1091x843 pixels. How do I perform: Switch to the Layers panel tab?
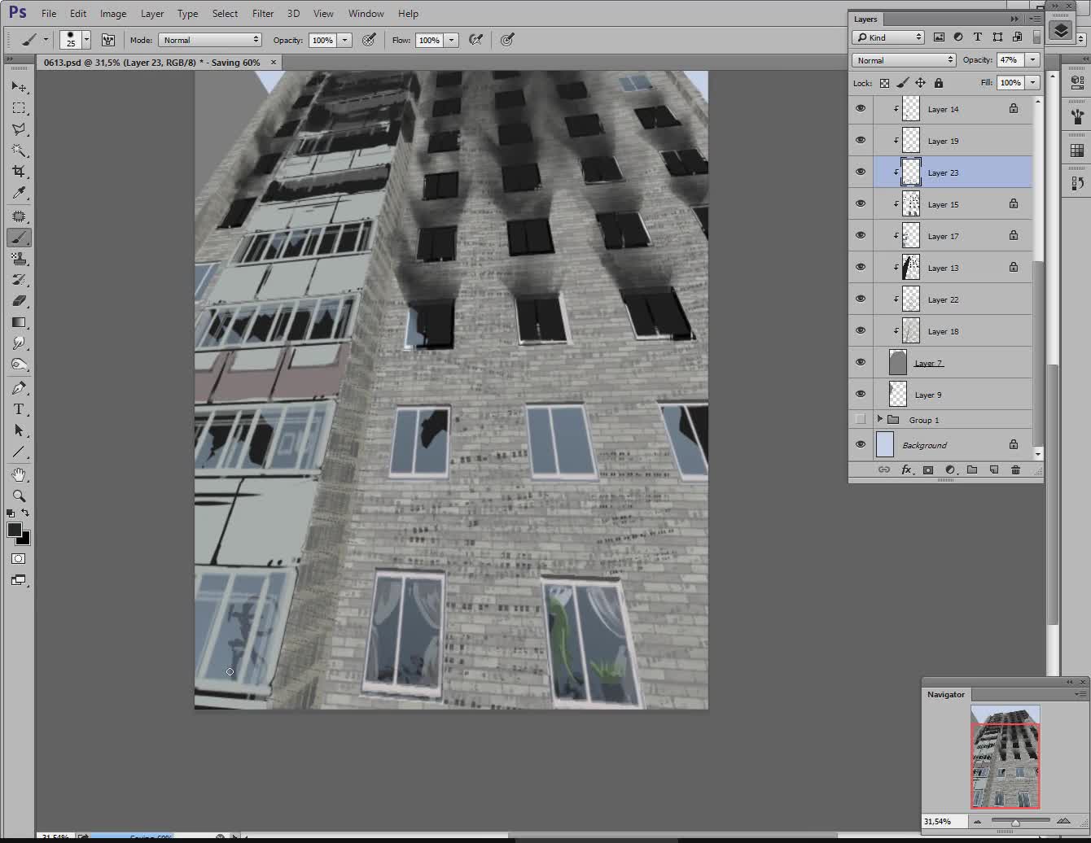[x=865, y=19]
